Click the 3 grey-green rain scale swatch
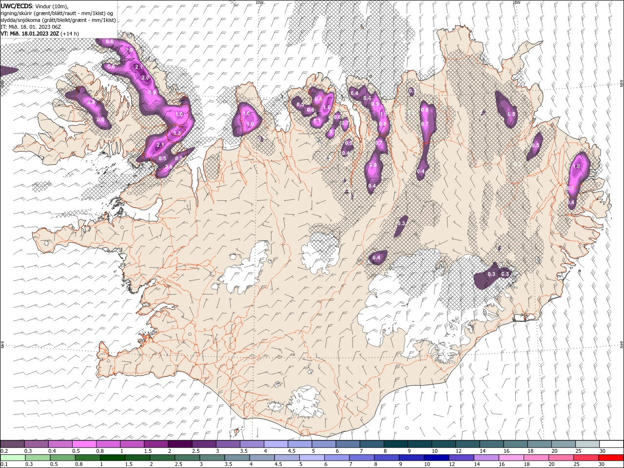This screenshot has height=468, width=624. click(212, 458)
